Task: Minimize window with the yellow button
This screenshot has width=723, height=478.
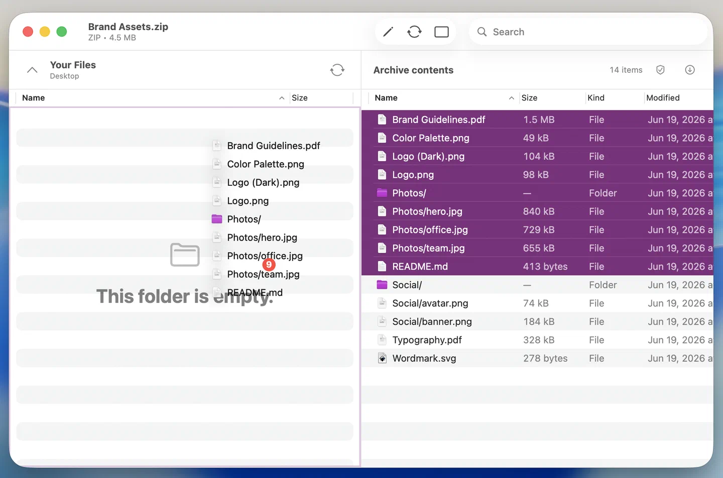Action: coord(45,32)
